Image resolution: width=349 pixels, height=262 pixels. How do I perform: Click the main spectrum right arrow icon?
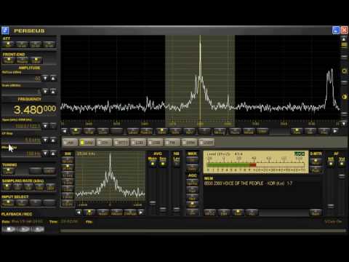point(335,131)
